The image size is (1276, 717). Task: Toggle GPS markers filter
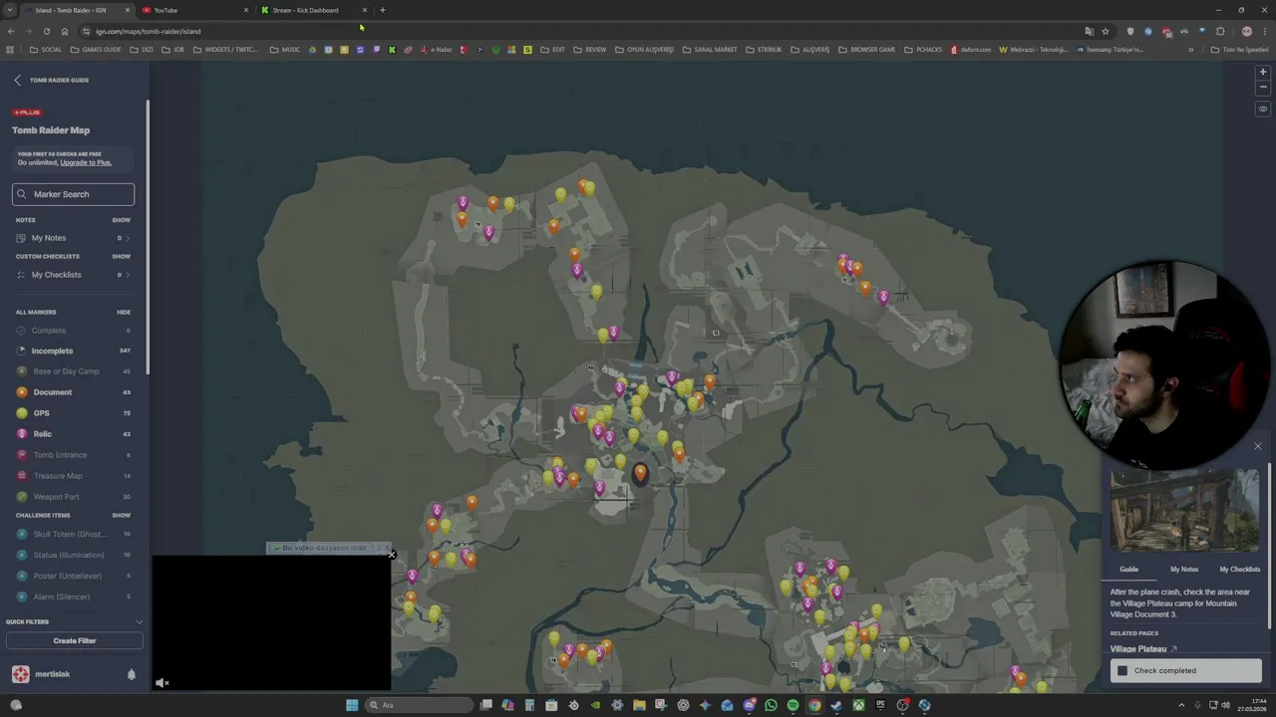tap(73, 413)
